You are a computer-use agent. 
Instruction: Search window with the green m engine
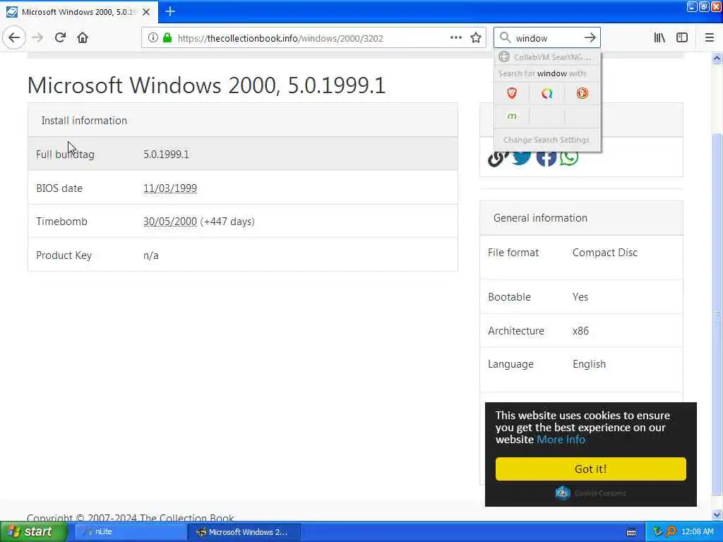coord(512,116)
